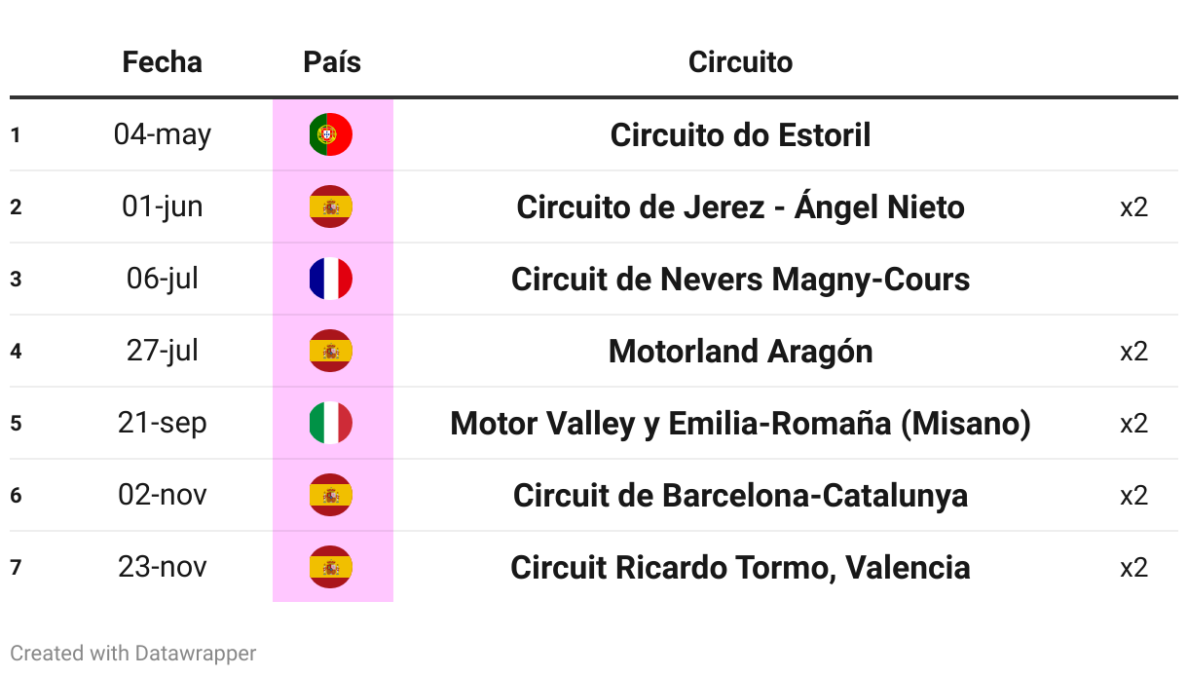Click the Italy flag in the Misano row
Image resolution: width=1188 pixels, height=676 pixels.
[331, 423]
